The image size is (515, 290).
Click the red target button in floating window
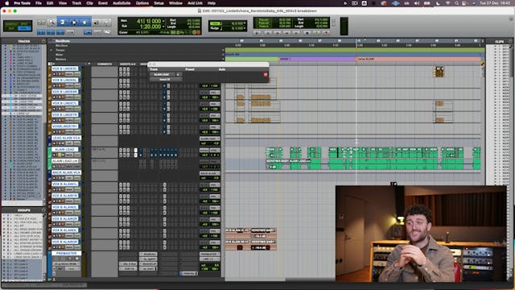point(266,75)
